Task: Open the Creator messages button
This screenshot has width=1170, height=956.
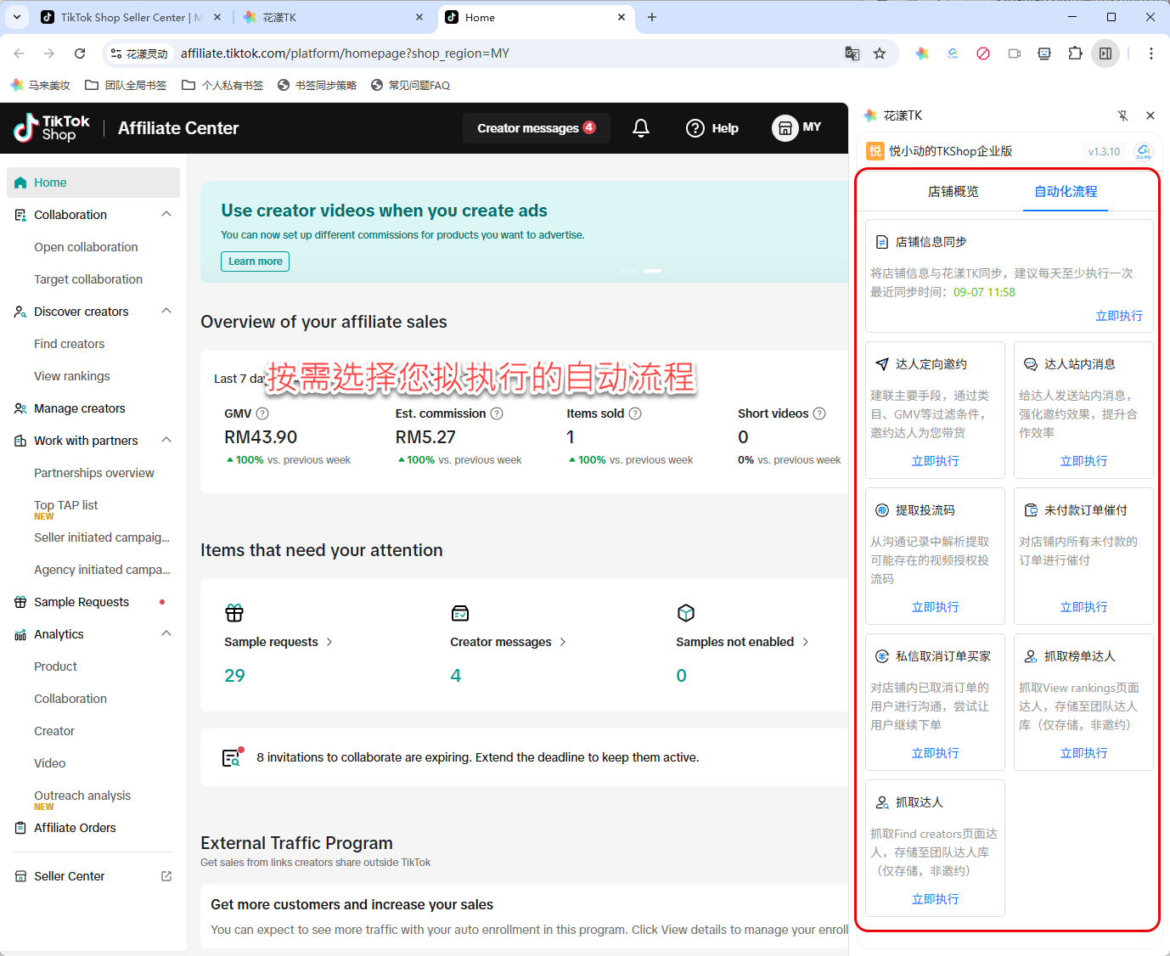Action: 536,128
